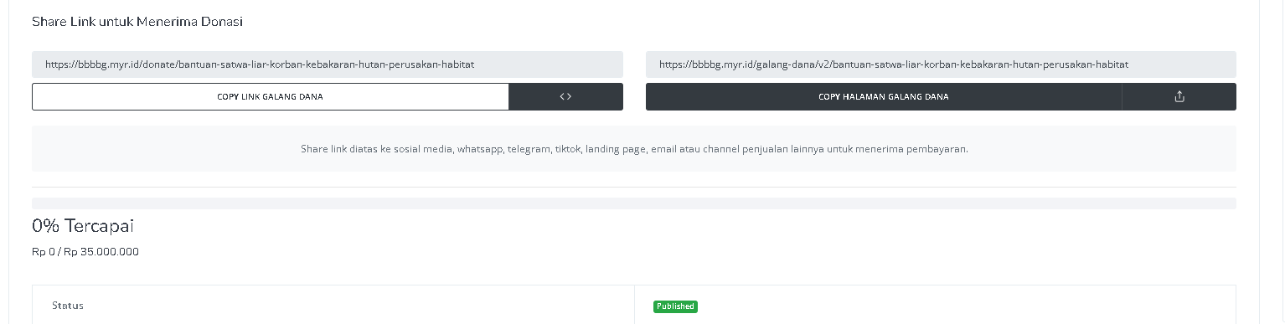Click the embed code icon button
Viewport: 1285px width, 324px height.
click(x=565, y=96)
